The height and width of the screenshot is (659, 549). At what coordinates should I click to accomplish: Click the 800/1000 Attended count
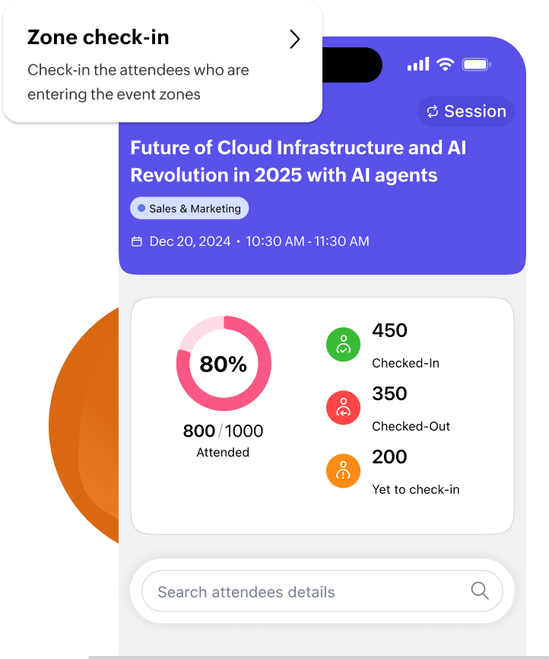(x=223, y=431)
